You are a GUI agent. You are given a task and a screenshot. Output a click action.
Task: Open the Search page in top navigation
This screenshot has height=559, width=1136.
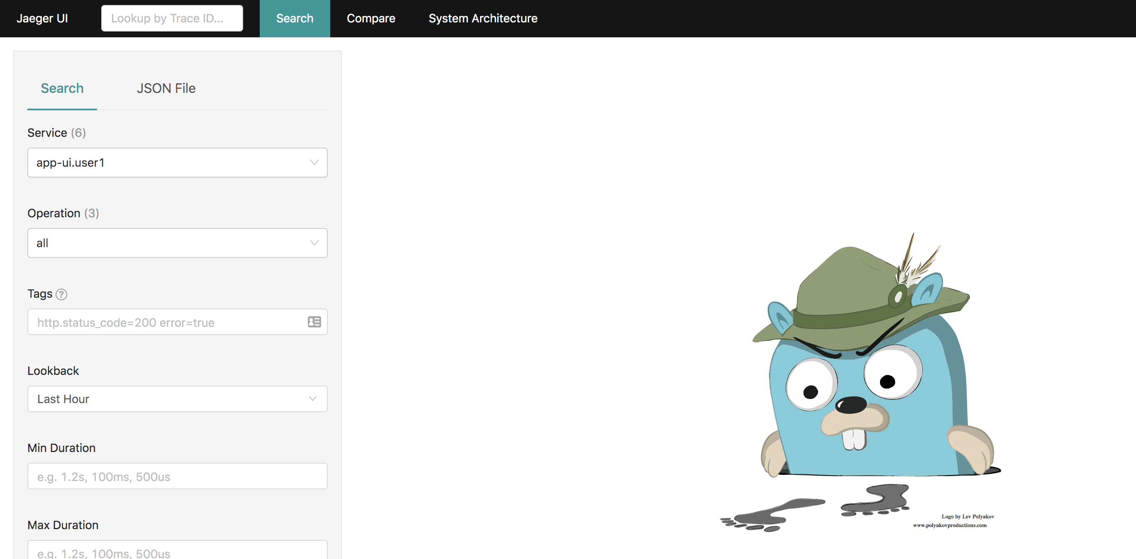(x=295, y=18)
